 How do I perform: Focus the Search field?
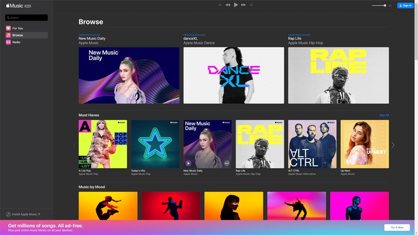tap(27, 17)
